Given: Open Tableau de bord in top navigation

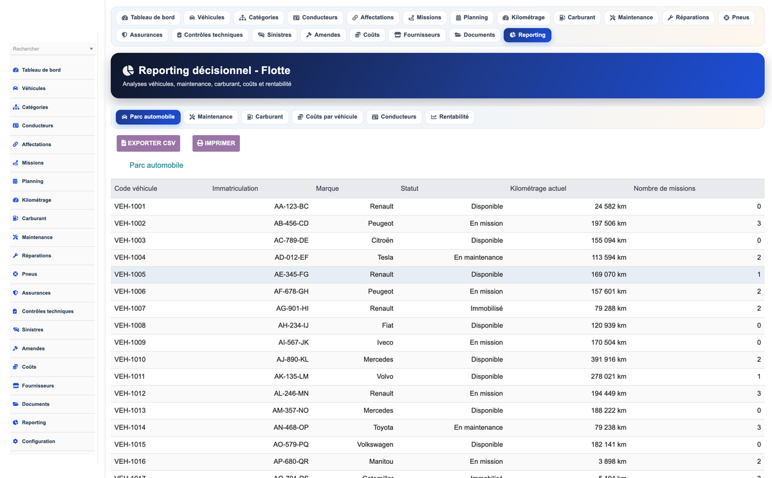Looking at the screenshot, I should [x=148, y=17].
